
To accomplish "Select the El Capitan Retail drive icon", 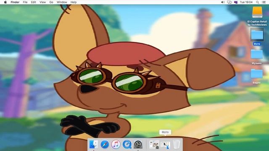I will coord(257,12).
